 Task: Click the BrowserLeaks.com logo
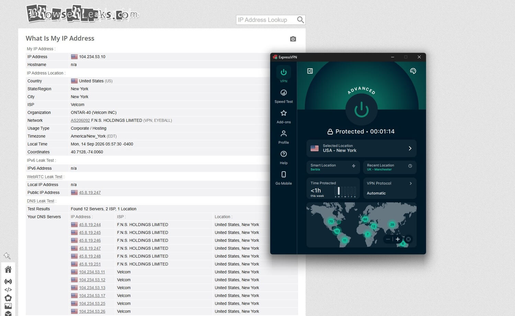coord(83,14)
